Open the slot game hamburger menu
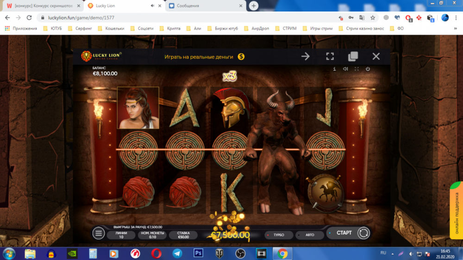Image resolution: width=463 pixels, height=260 pixels. click(x=99, y=233)
